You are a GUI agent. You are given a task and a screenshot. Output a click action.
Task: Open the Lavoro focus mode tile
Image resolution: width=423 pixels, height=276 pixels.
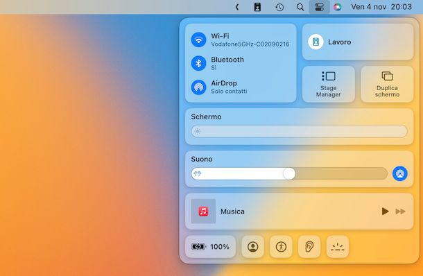pos(358,42)
